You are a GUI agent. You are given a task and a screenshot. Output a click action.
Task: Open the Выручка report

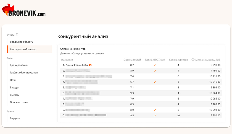pyautogui.click(x=15, y=118)
